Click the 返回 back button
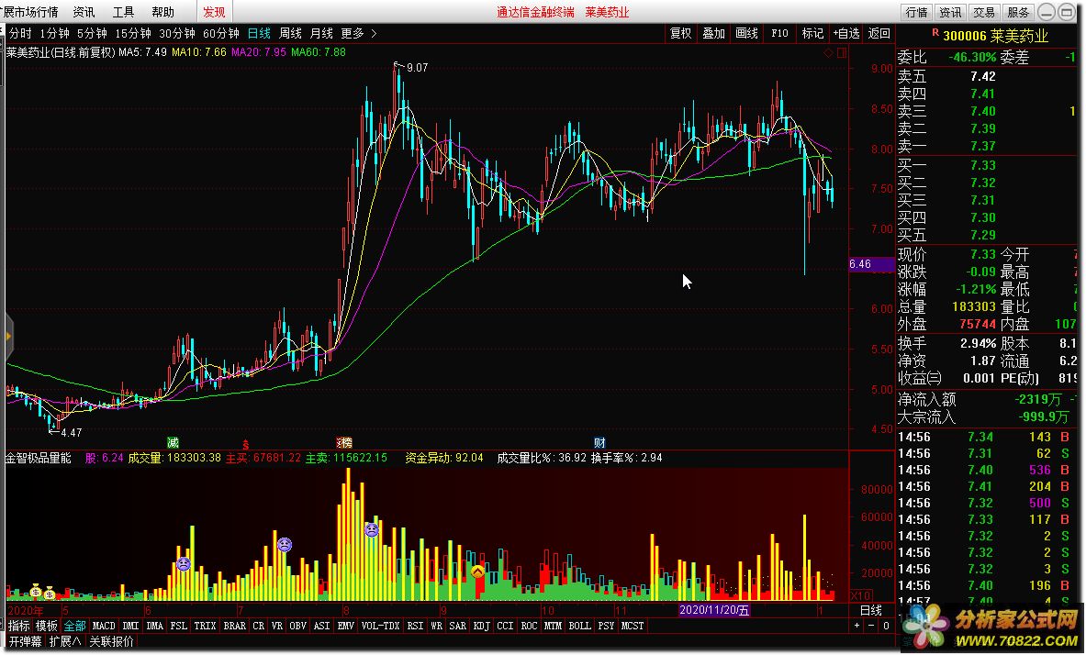 pos(879,33)
